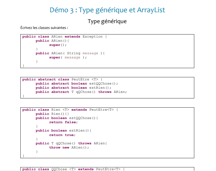Click the "super();" line
This screenshot has width=216, height=171.
[x=58, y=45]
